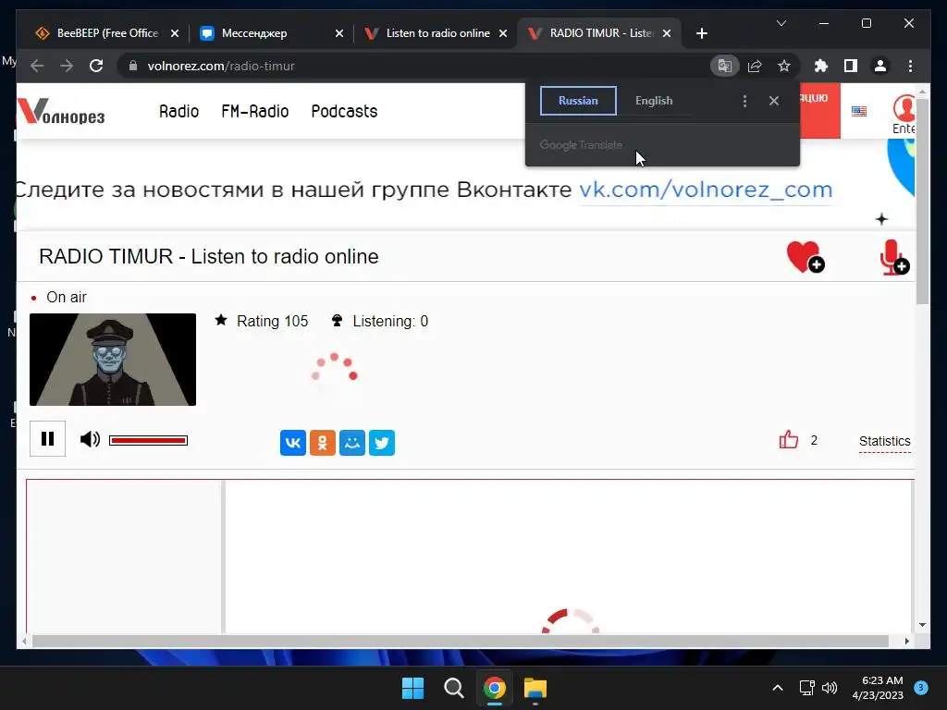This screenshot has height=710, width=947.
Task: Close the BeeBEEP tab
Action: pos(175,33)
